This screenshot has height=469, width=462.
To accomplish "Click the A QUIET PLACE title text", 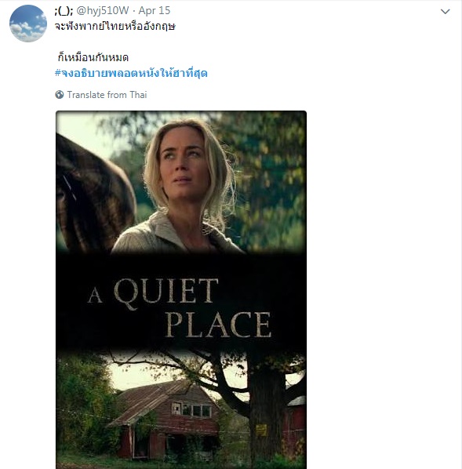I will [x=180, y=307].
